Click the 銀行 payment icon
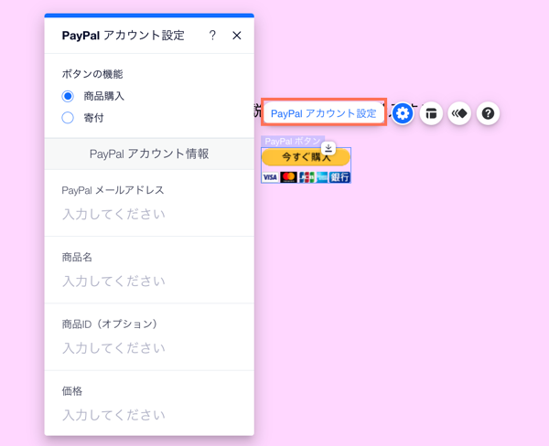Screen dimensions: 549x446 point(339,177)
